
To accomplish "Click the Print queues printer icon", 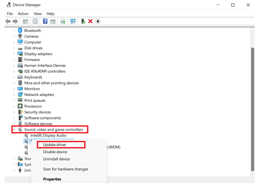I will (x=20, y=100).
